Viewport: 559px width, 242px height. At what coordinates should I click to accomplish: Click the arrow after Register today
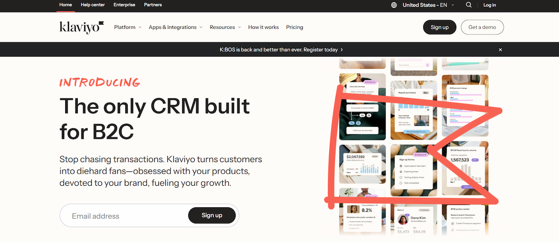[x=342, y=50]
